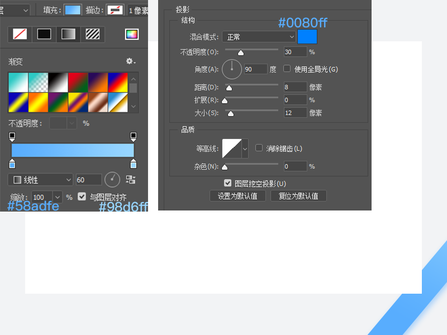Open the layer type dropdown in options bar

[15, 11]
